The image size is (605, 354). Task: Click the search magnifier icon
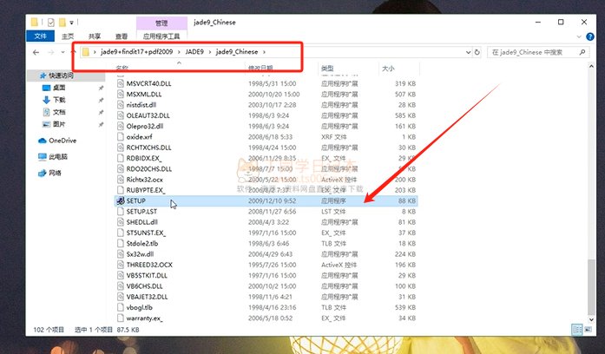[x=582, y=52]
